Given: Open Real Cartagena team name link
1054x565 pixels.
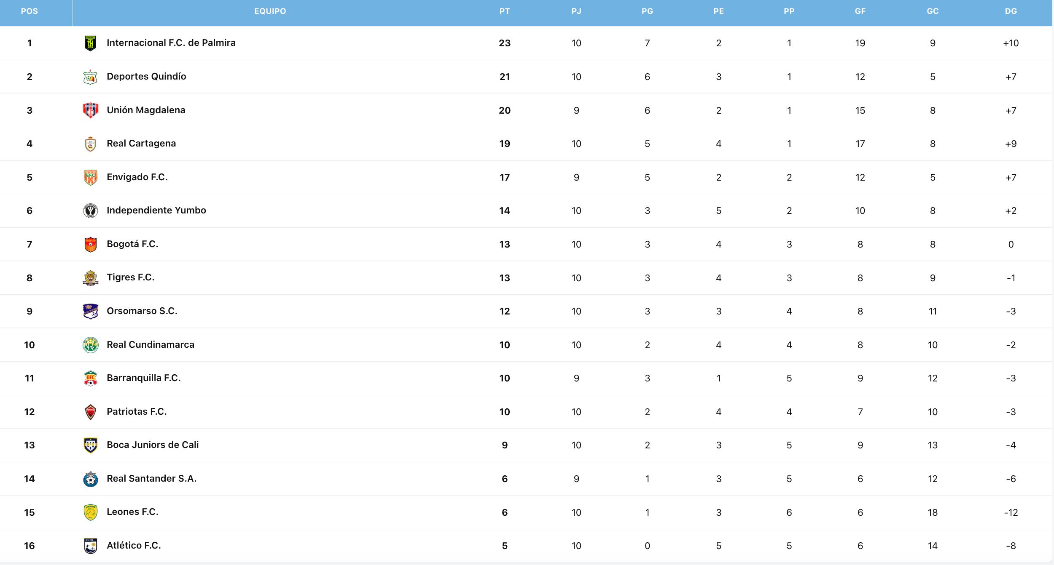Looking at the screenshot, I should pyautogui.click(x=141, y=144).
